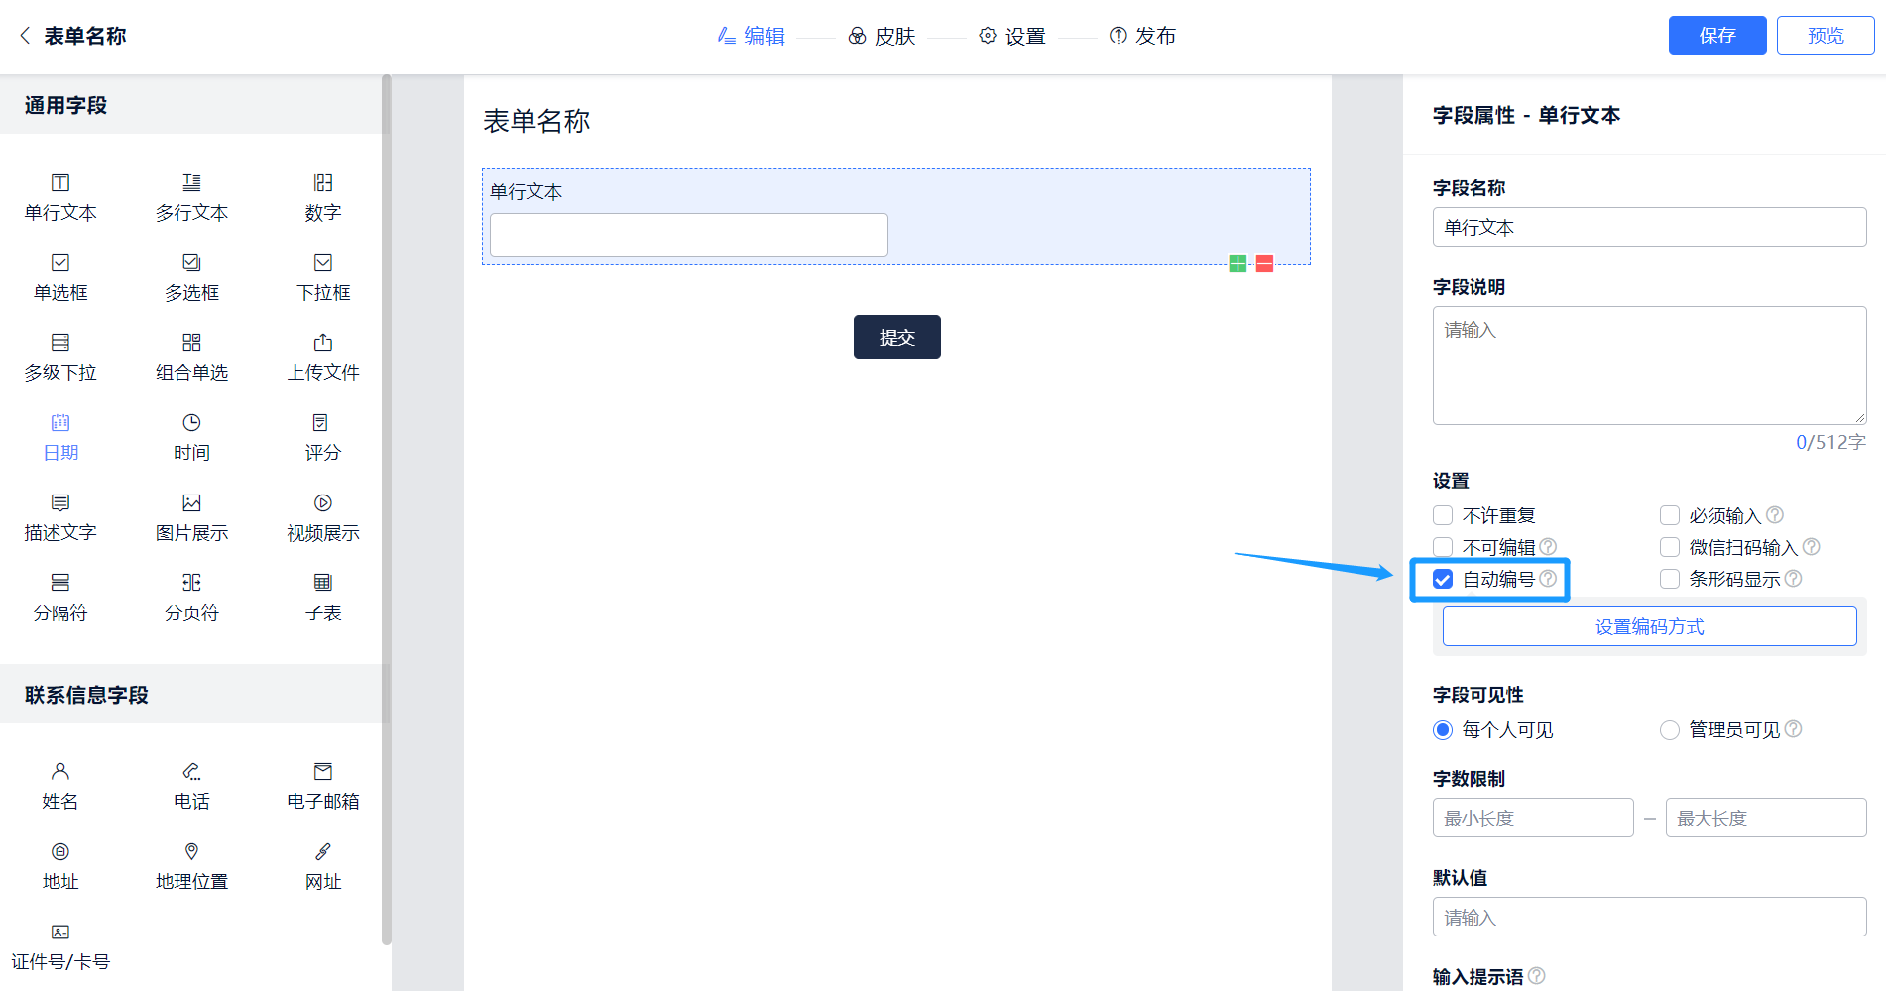This screenshot has width=1886, height=991.
Task: Go back using the left chevron arrow
Action: (25, 36)
